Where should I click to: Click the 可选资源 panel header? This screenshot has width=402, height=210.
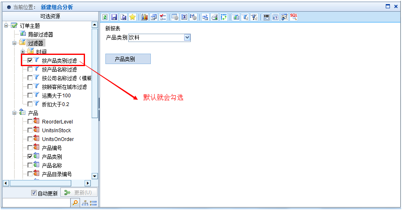[x=50, y=16]
